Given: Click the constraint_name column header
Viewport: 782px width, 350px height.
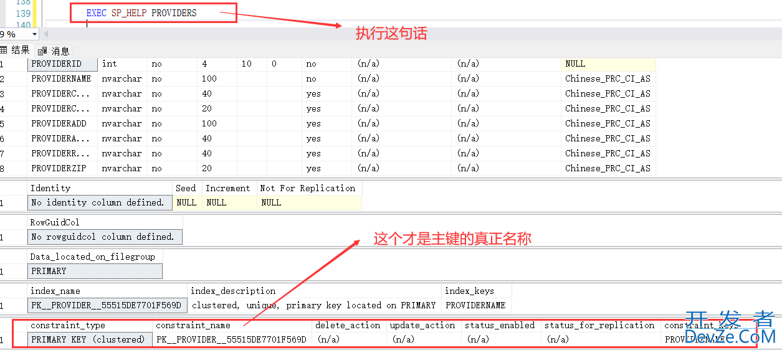Looking at the screenshot, I should pyautogui.click(x=232, y=325).
